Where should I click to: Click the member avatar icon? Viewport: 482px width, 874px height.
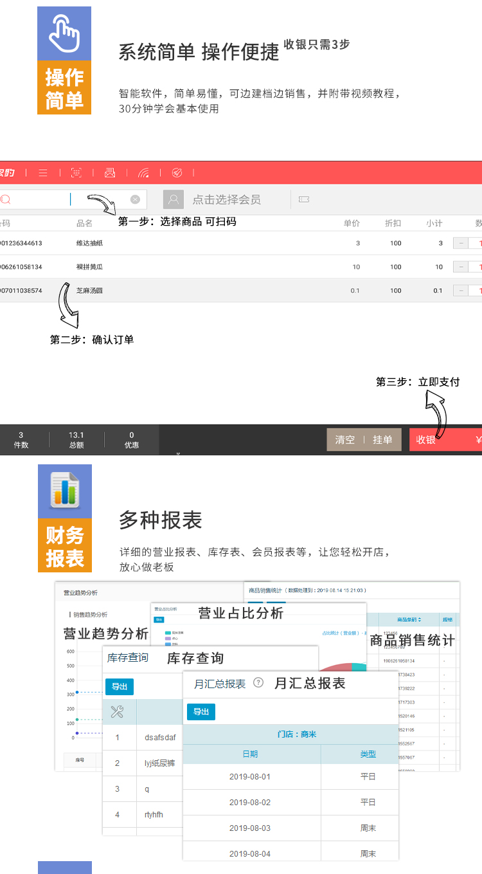(173, 199)
